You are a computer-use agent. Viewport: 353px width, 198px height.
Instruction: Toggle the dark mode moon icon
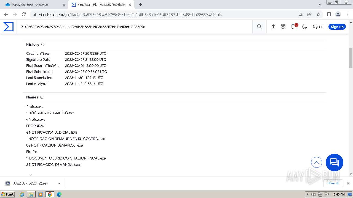coord(304,27)
